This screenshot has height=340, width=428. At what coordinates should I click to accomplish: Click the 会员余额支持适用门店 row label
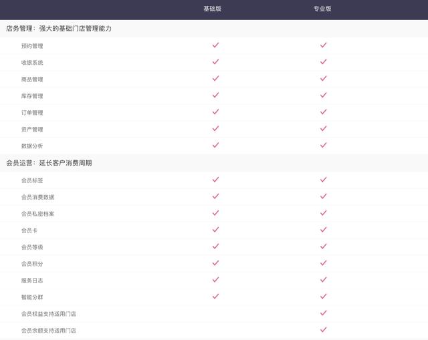[x=49, y=331]
